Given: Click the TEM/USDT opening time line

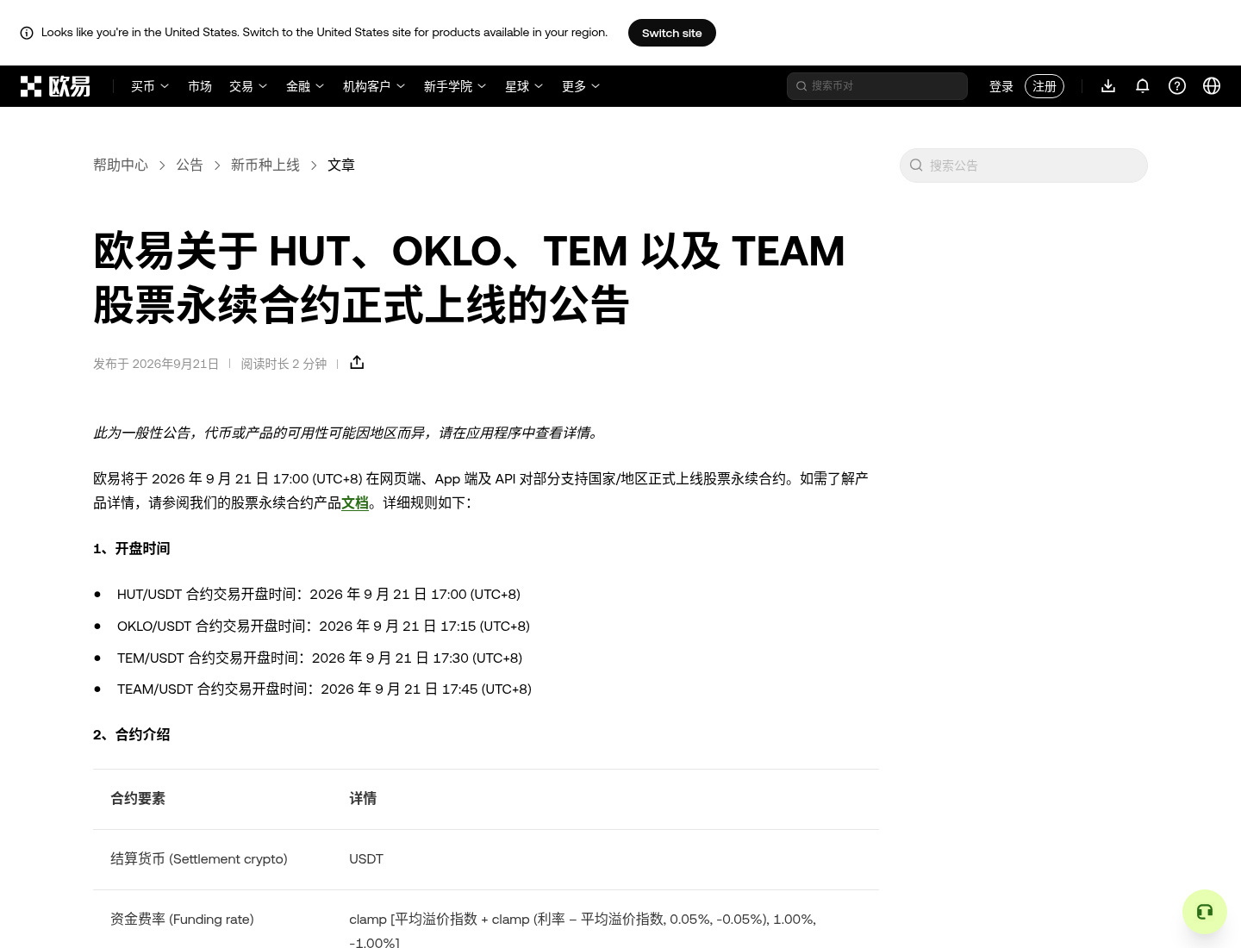Looking at the screenshot, I should tap(320, 658).
